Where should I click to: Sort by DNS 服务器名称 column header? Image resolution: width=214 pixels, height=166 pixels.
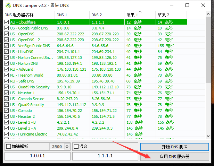tap(29, 15)
